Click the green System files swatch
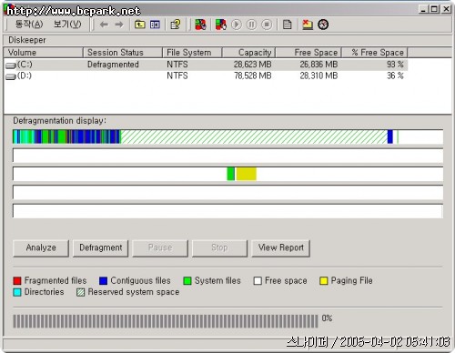 [x=187, y=281]
